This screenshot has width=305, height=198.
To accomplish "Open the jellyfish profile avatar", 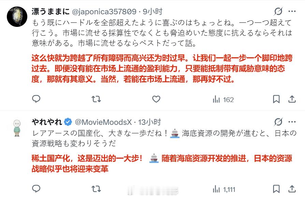I will (x=17, y=17).
